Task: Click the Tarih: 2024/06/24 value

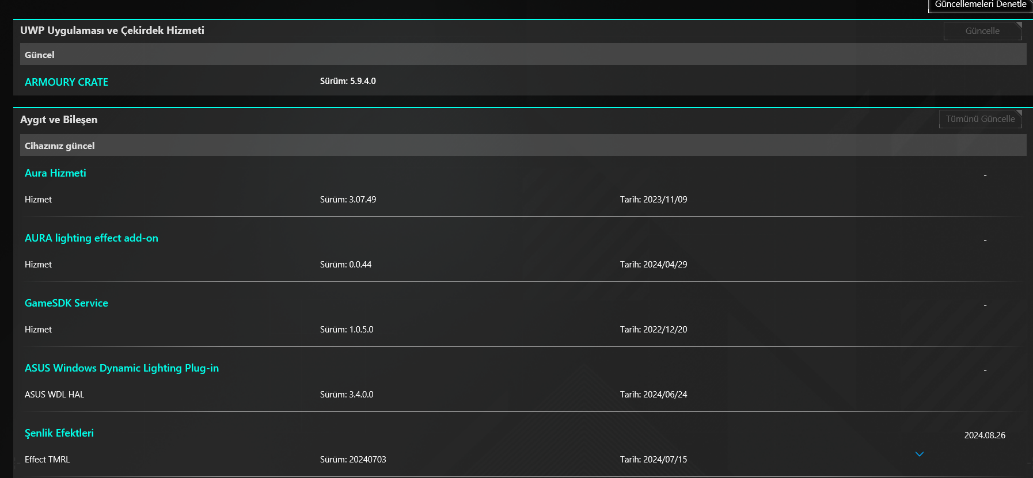Action: [x=654, y=395]
